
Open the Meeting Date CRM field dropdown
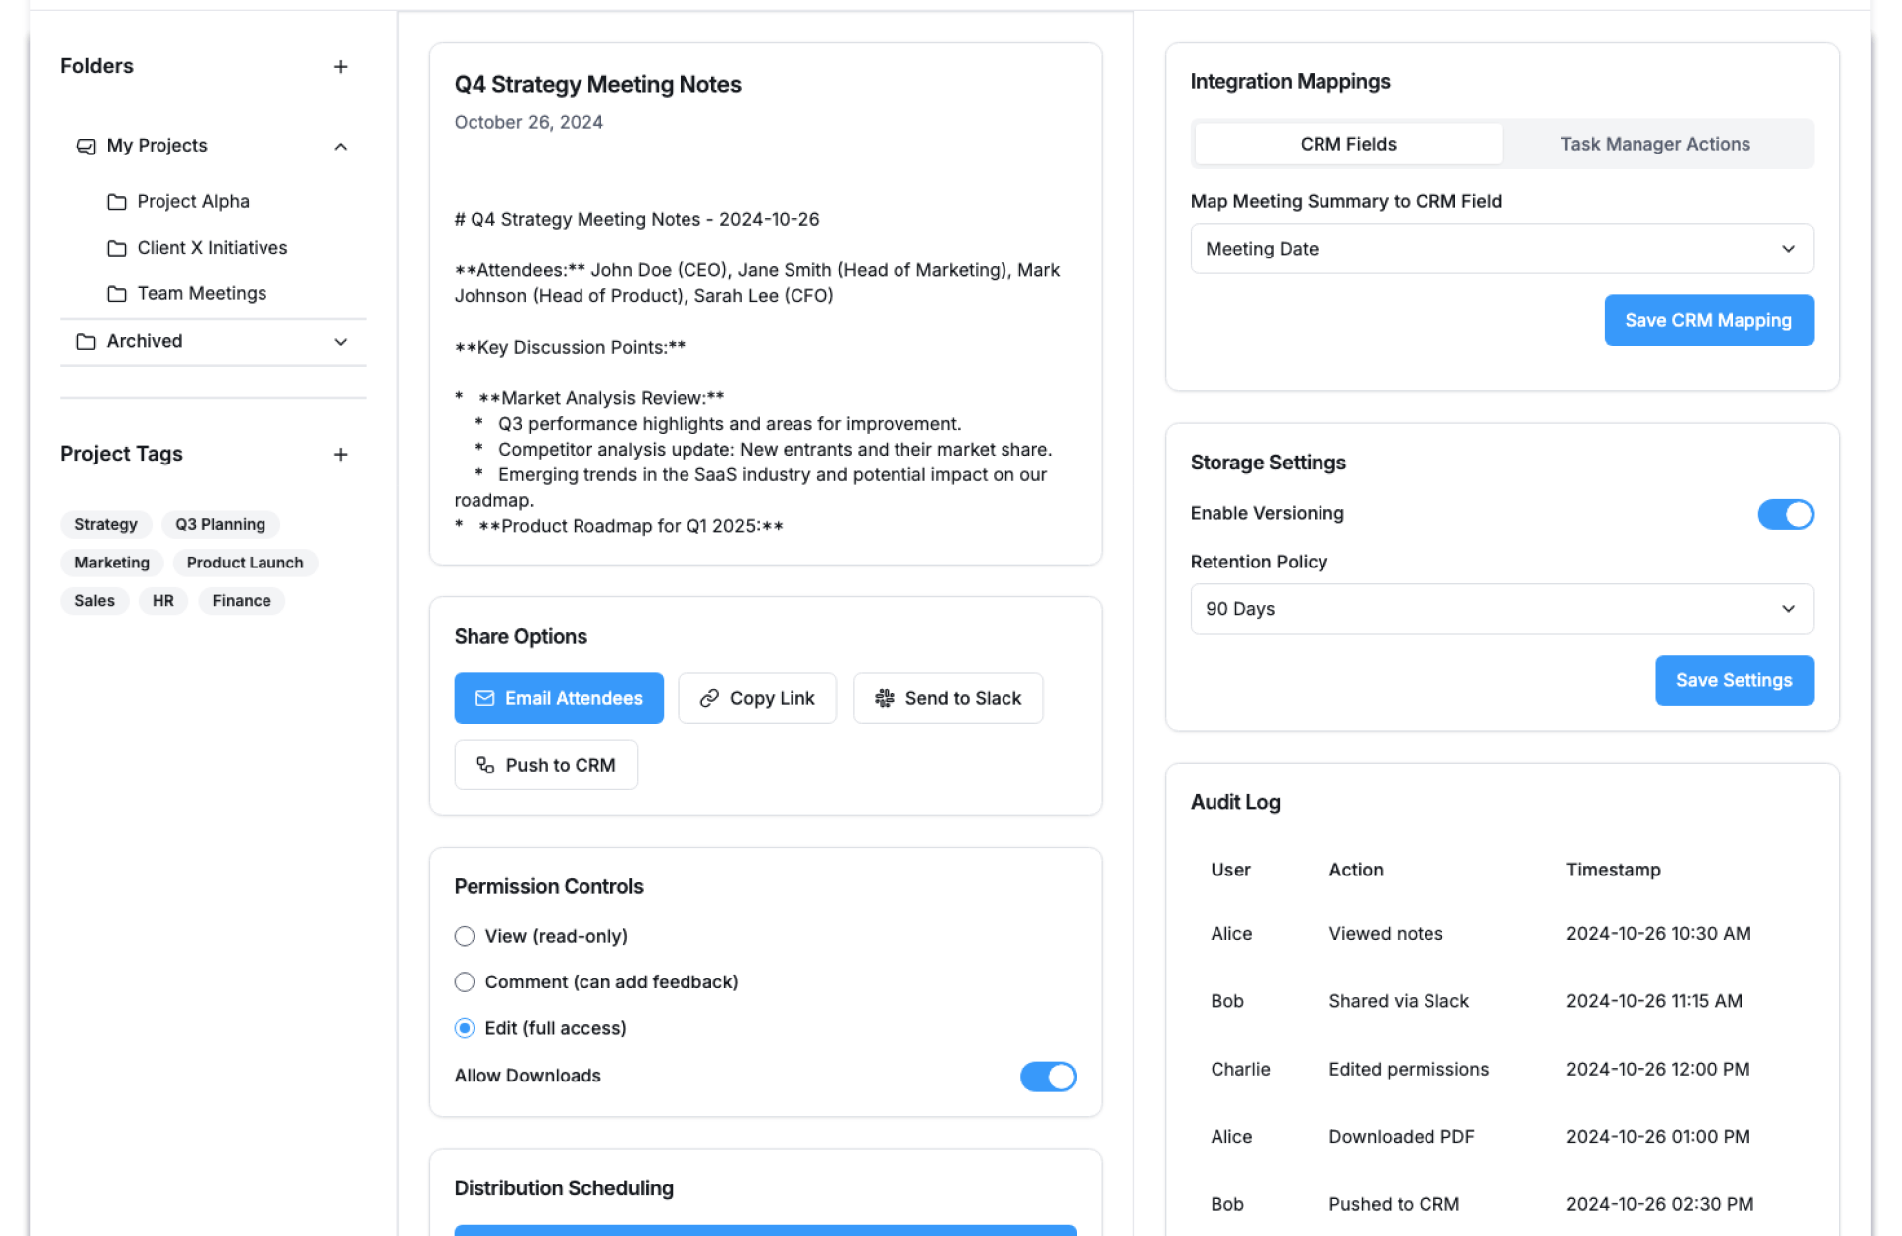pos(1501,250)
